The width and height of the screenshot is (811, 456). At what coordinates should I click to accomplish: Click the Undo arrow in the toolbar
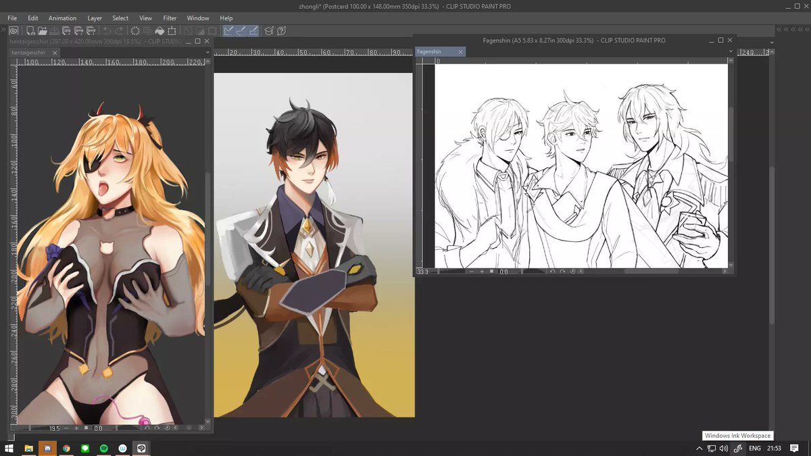tap(106, 31)
